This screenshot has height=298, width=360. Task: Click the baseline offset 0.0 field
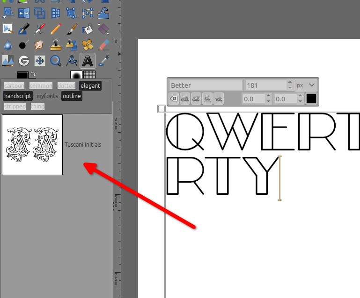pos(253,99)
